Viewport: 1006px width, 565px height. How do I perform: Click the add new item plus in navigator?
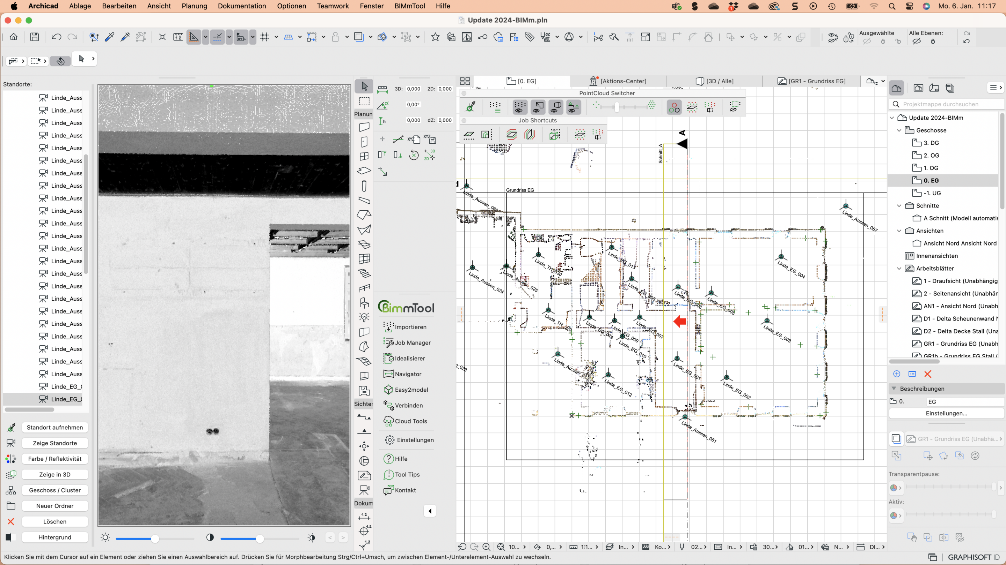(x=897, y=374)
